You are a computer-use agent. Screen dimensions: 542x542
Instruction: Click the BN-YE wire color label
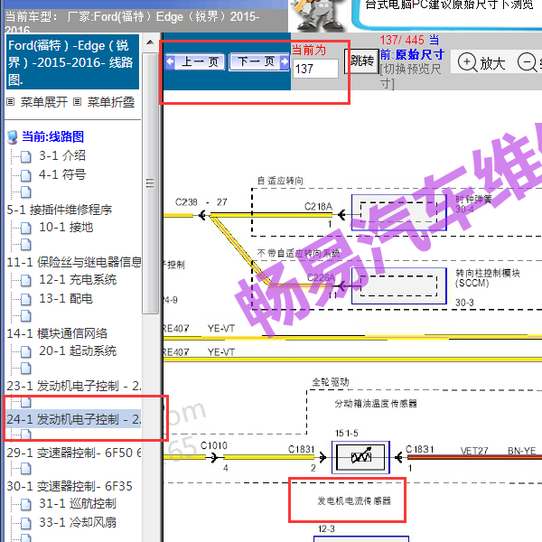pyautogui.click(x=521, y=451)
